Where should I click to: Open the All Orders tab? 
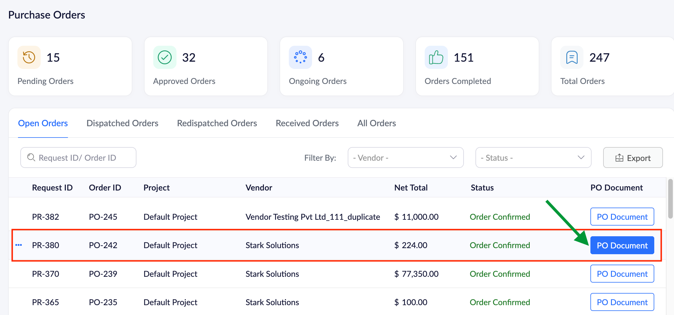point(376,123)
